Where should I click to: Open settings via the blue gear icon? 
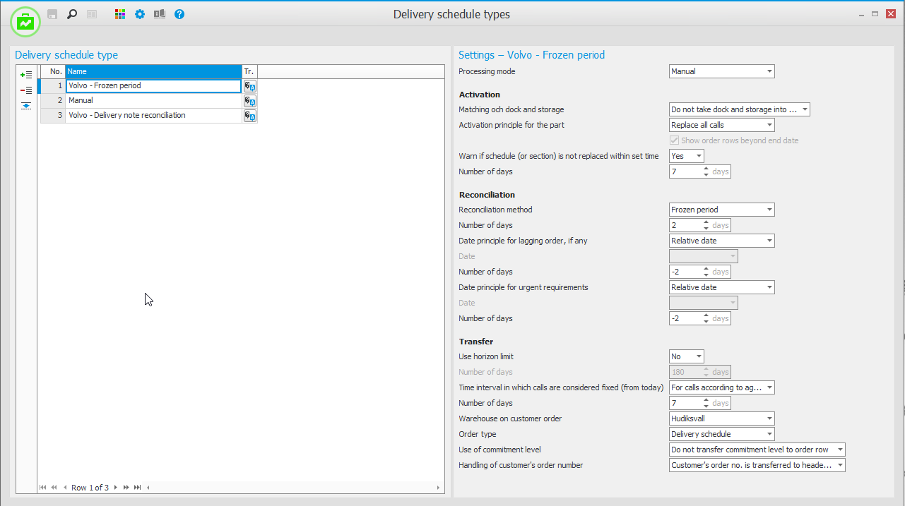[140, 14]
